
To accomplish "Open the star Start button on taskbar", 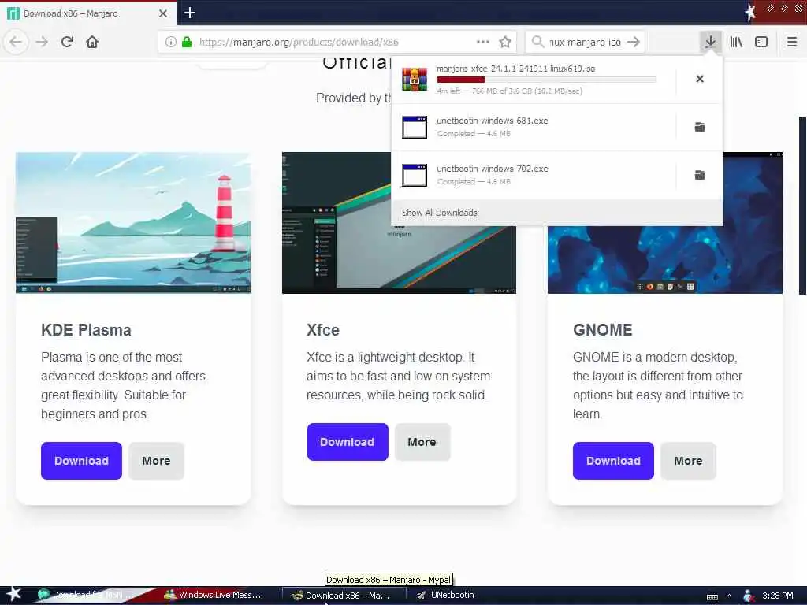I will pyautogui.click(x=13, y=594).
